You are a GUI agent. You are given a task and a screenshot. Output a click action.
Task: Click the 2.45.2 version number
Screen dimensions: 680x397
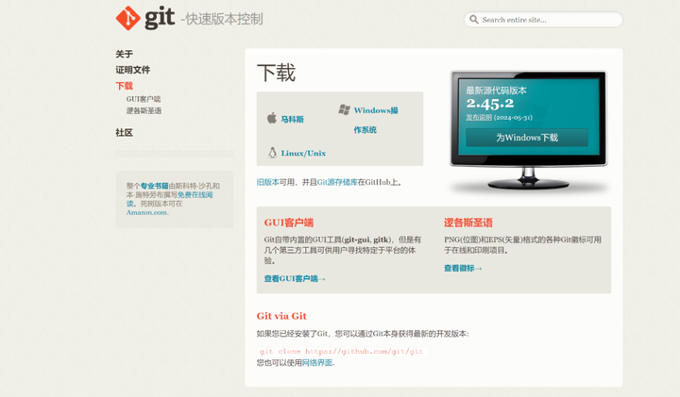point(490,104)
